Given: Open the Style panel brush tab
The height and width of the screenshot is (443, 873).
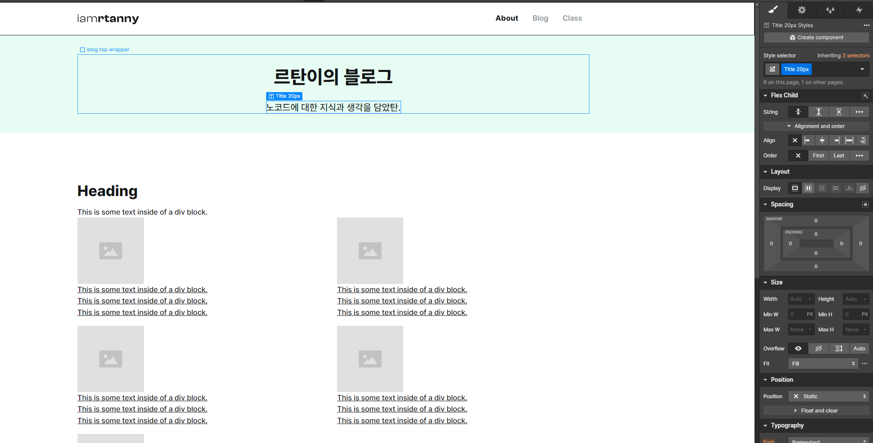Looking at the screenshot, I should 773,9.
